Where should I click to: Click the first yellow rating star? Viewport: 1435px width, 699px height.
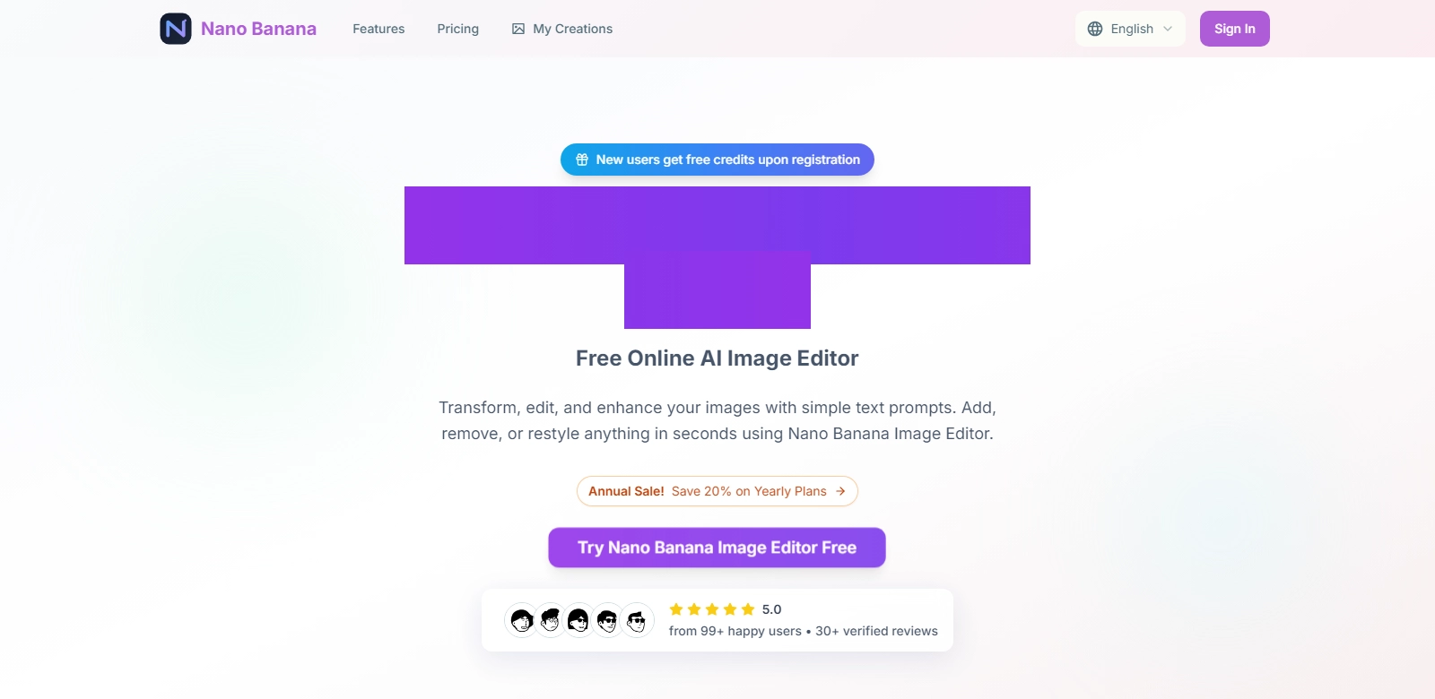click(x=676, y=609)
